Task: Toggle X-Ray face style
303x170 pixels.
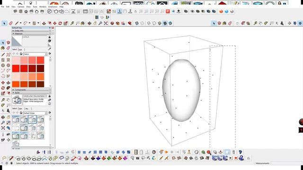Action: click(x=137, y=23)
